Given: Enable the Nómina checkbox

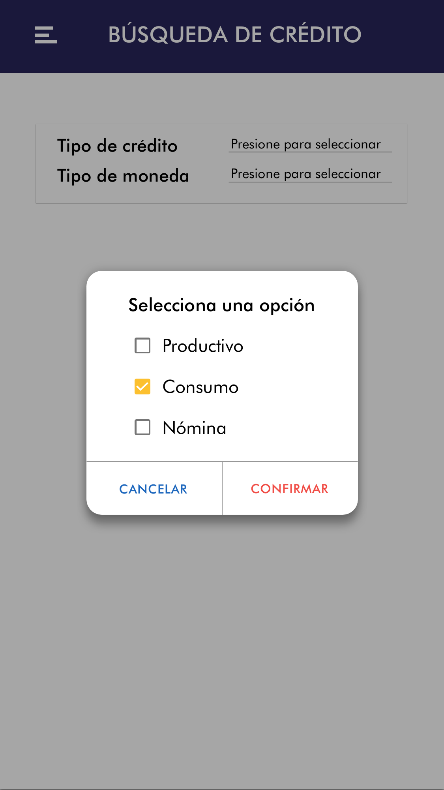Looking at the screenshot, I should (x=142, y=427).
